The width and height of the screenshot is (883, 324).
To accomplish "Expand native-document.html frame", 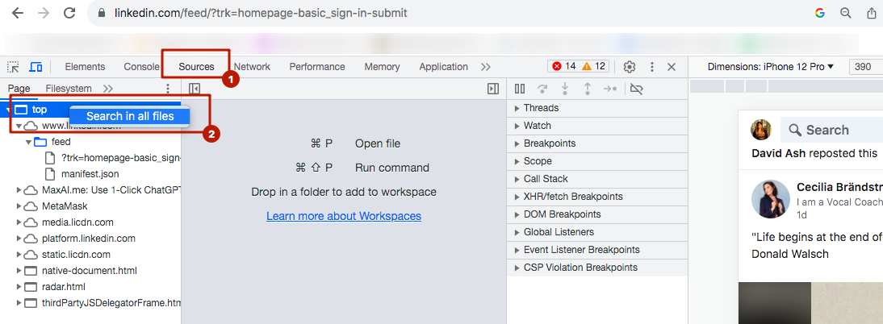I will tap(19, 271).
